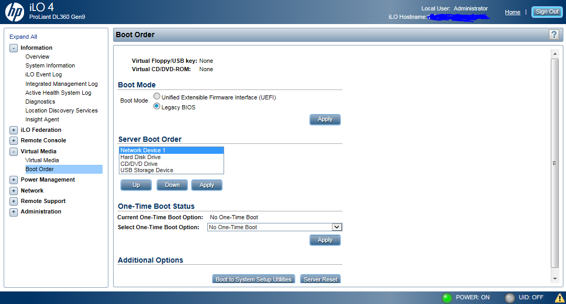Screen dimensions: 566x304
Task: Click the yellow warning triangle icon
Action: pos(560,298)
